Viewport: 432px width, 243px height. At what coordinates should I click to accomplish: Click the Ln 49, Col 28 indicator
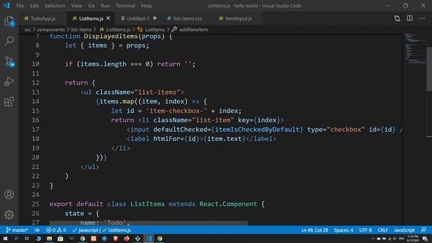pos(315,230)
